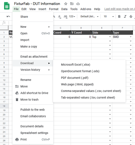
Task: Open the Side dropdown showing Top
Action: [110, 37]
